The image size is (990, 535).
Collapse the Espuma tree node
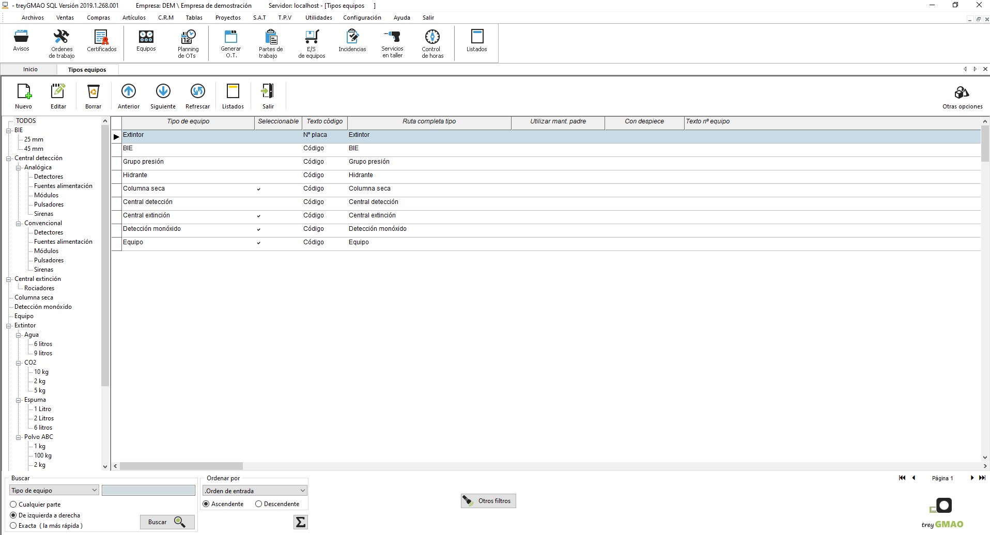coord(19,400)
